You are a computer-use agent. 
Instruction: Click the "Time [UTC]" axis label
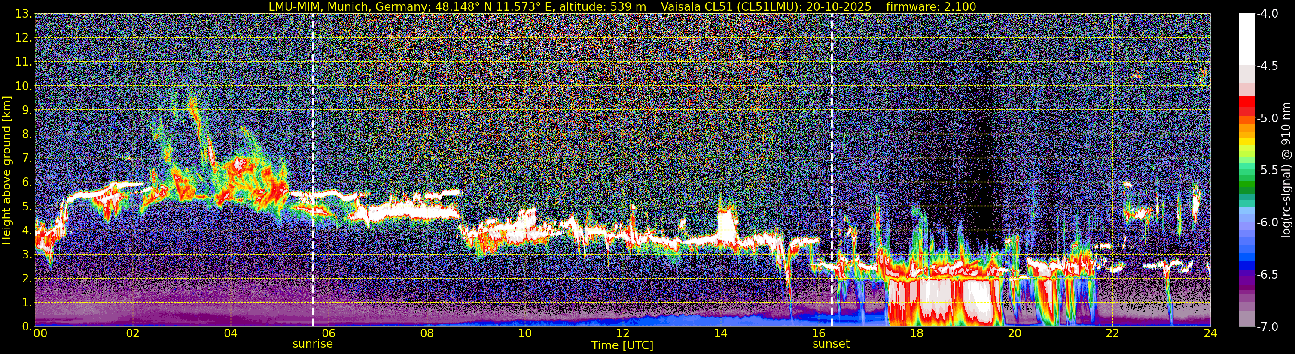pyautogui.click(x=622, y=345)
